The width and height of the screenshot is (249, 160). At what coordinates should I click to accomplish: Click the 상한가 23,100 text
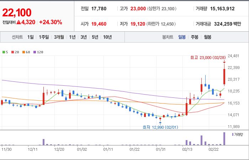tap(162, 9)
